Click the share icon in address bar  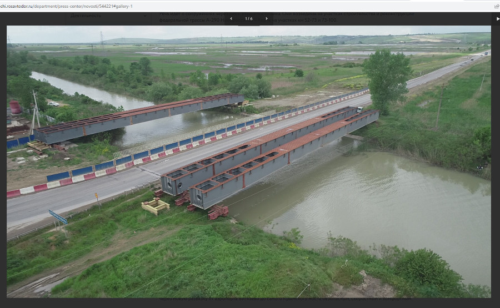[x=496, y=6]
